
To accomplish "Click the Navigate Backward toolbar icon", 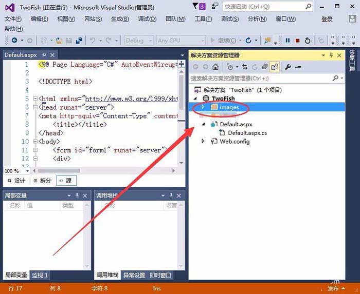I will (x=14, y=41).
